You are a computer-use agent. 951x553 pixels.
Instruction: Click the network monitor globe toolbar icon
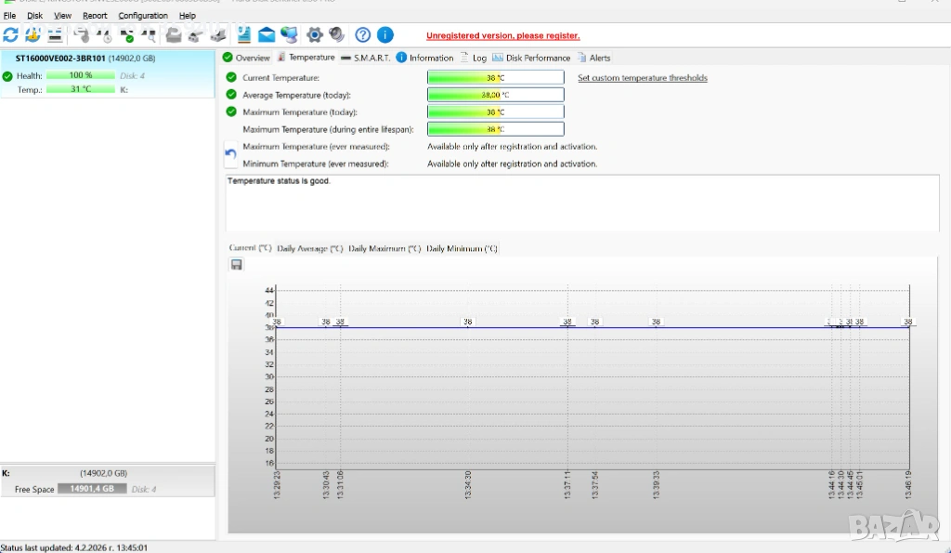tap(290, 35)
